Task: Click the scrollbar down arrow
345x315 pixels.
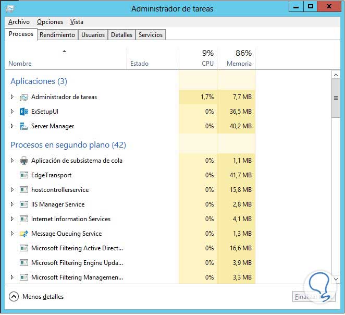Action: coord(336,279)
